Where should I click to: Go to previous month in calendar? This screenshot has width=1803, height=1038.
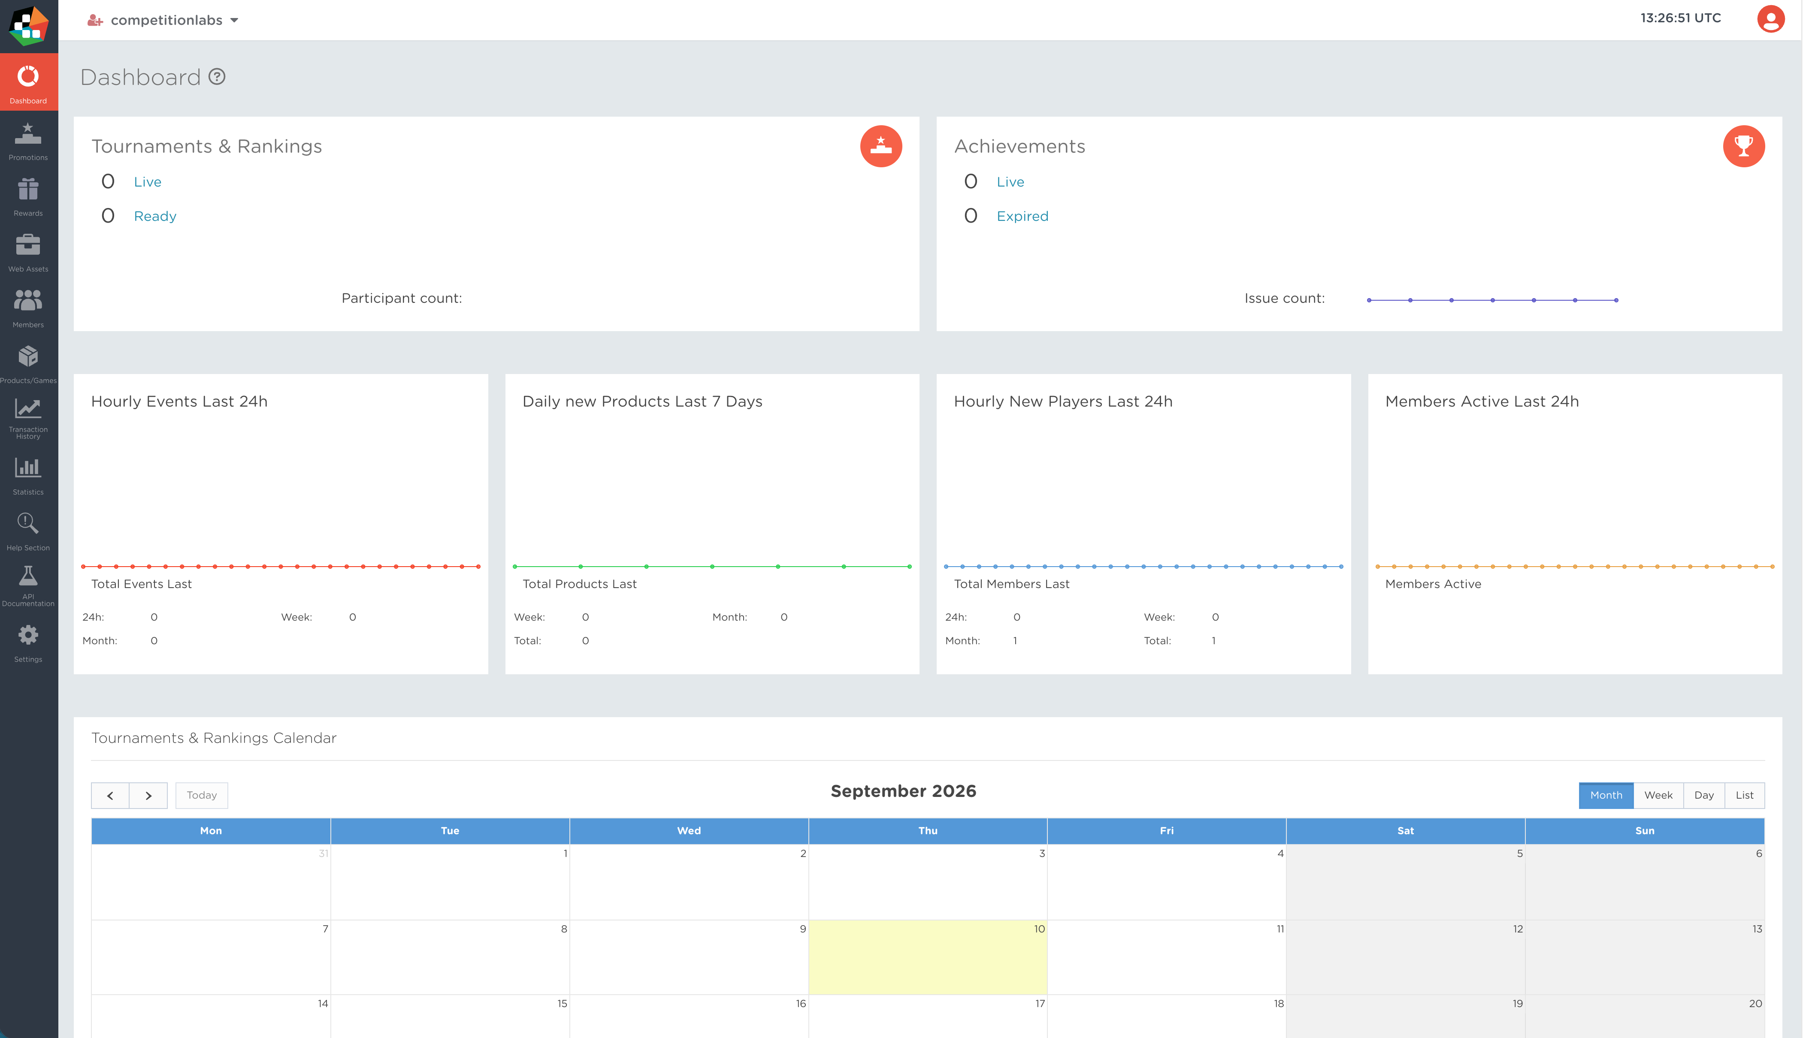coord(111,796)
